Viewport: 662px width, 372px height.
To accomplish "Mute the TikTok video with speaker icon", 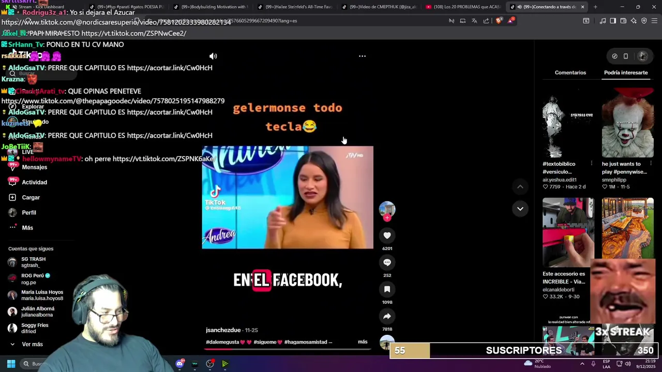I will point(213,56).
